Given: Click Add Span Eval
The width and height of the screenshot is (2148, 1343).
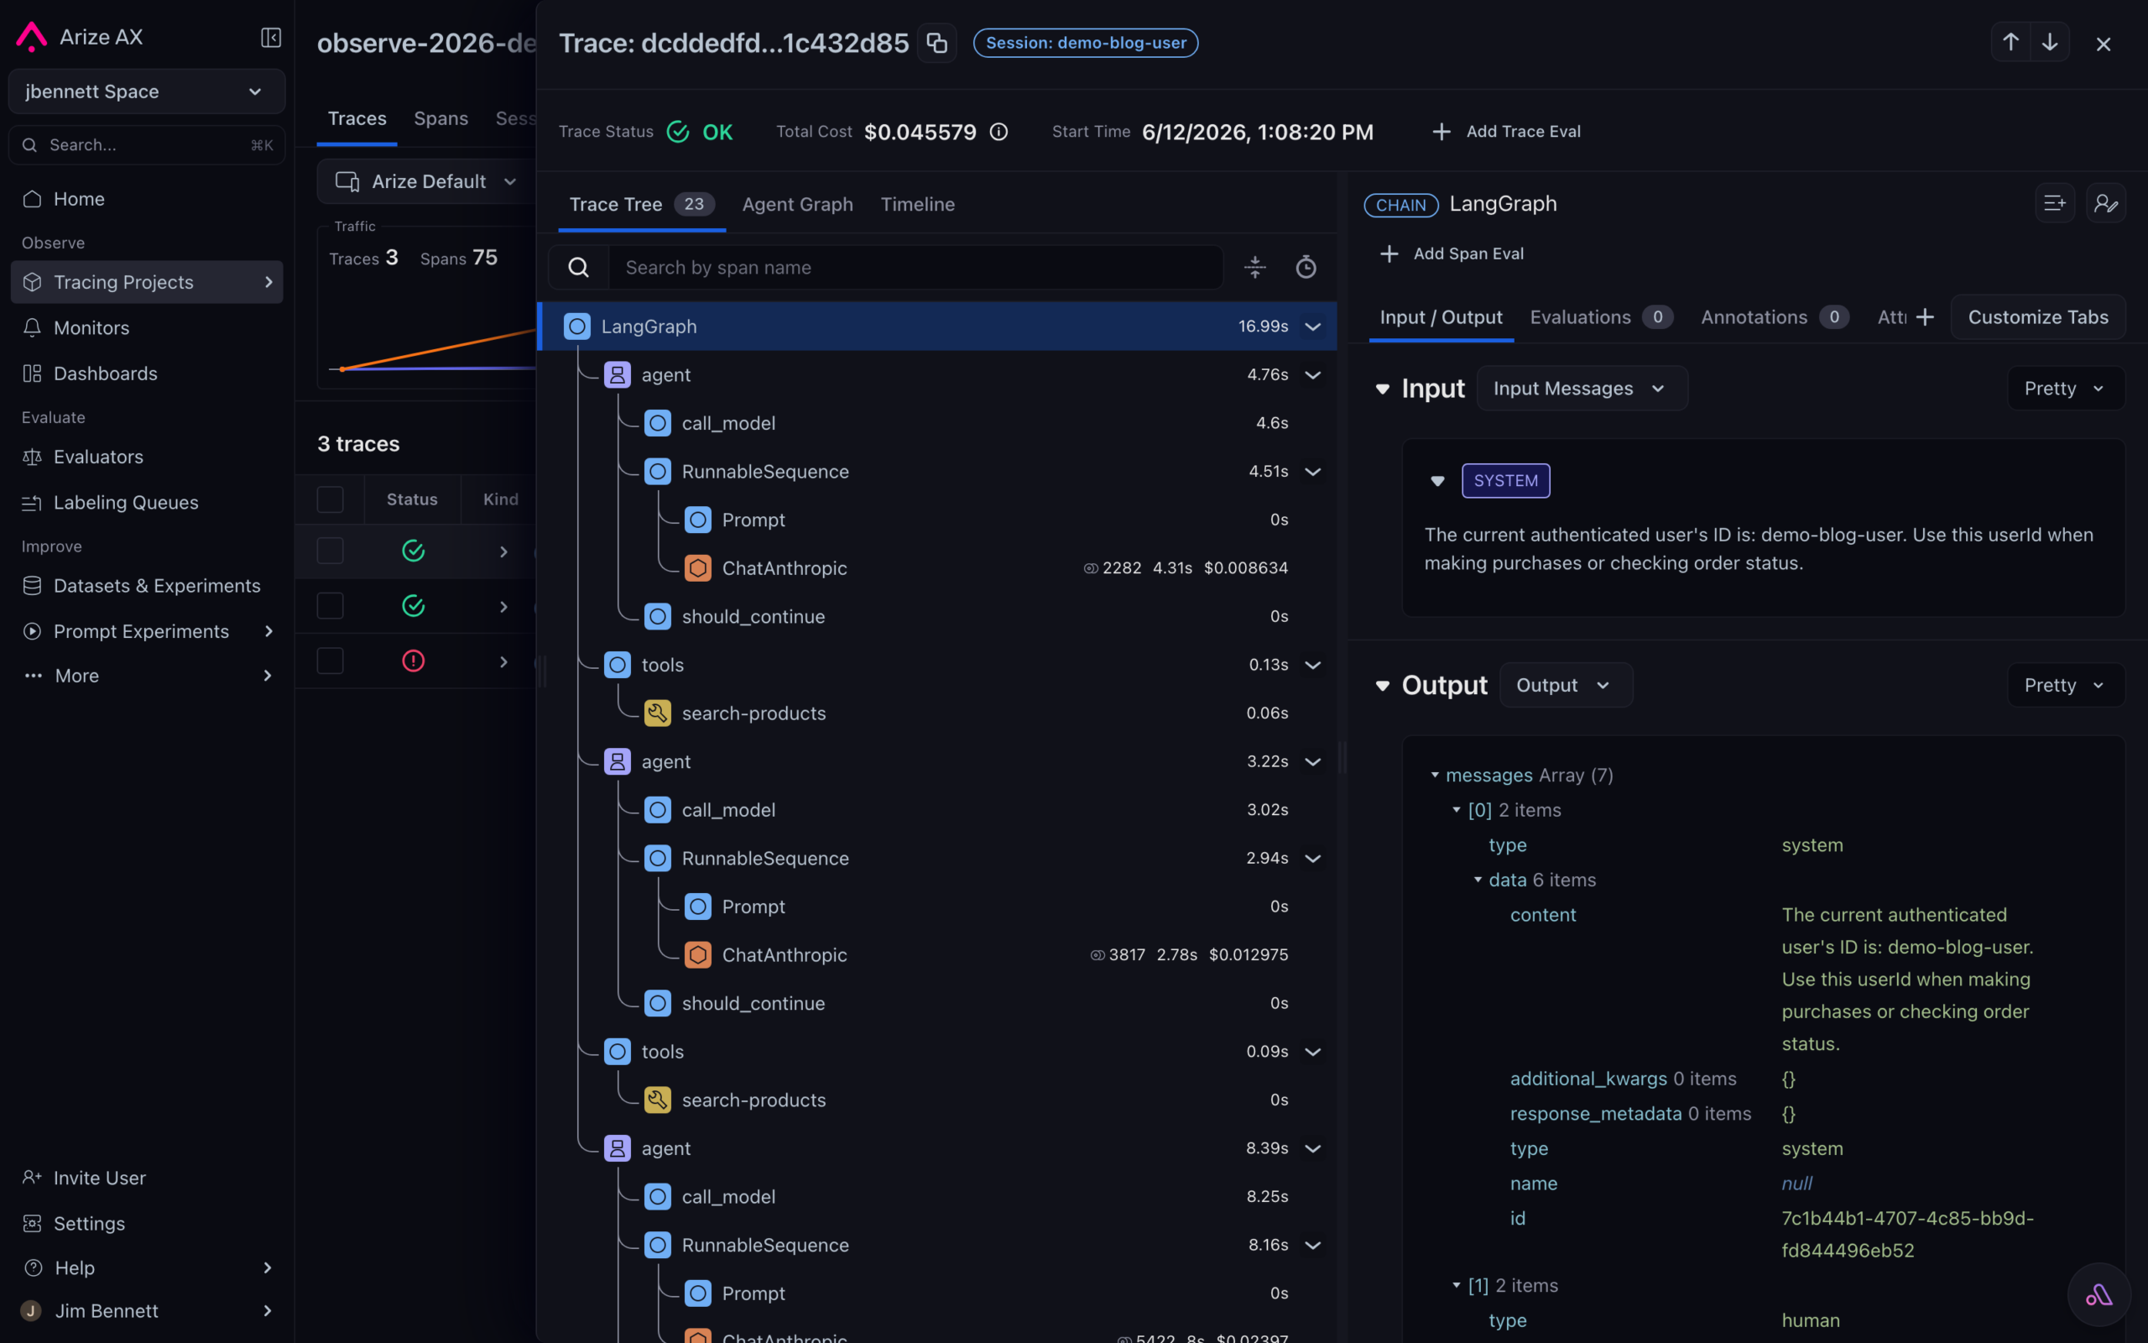Looking at the screenshot, I should pos(1452,254).
